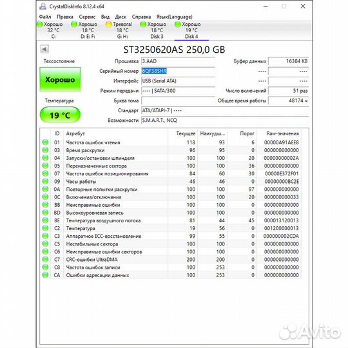Switch to Disk 4 tab

tap(191, 30)
